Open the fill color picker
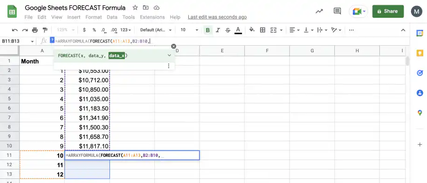Screen dimensions: 427x183 pos(252,30)
